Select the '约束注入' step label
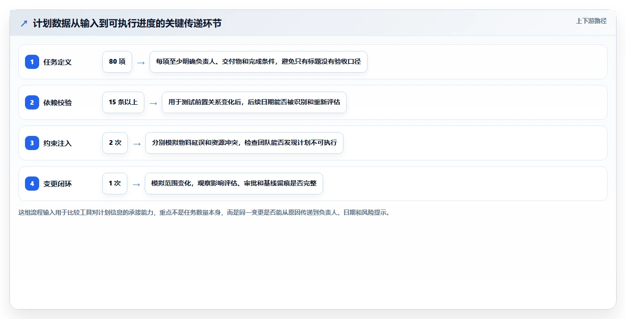This screenshot has height=319, width=626. point(58,143)
